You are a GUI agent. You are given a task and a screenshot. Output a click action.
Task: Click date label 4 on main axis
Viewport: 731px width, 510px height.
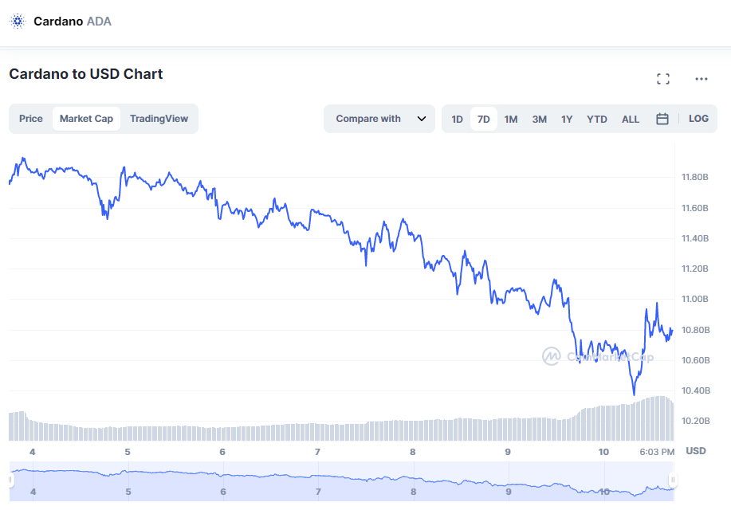pos(32,452)
